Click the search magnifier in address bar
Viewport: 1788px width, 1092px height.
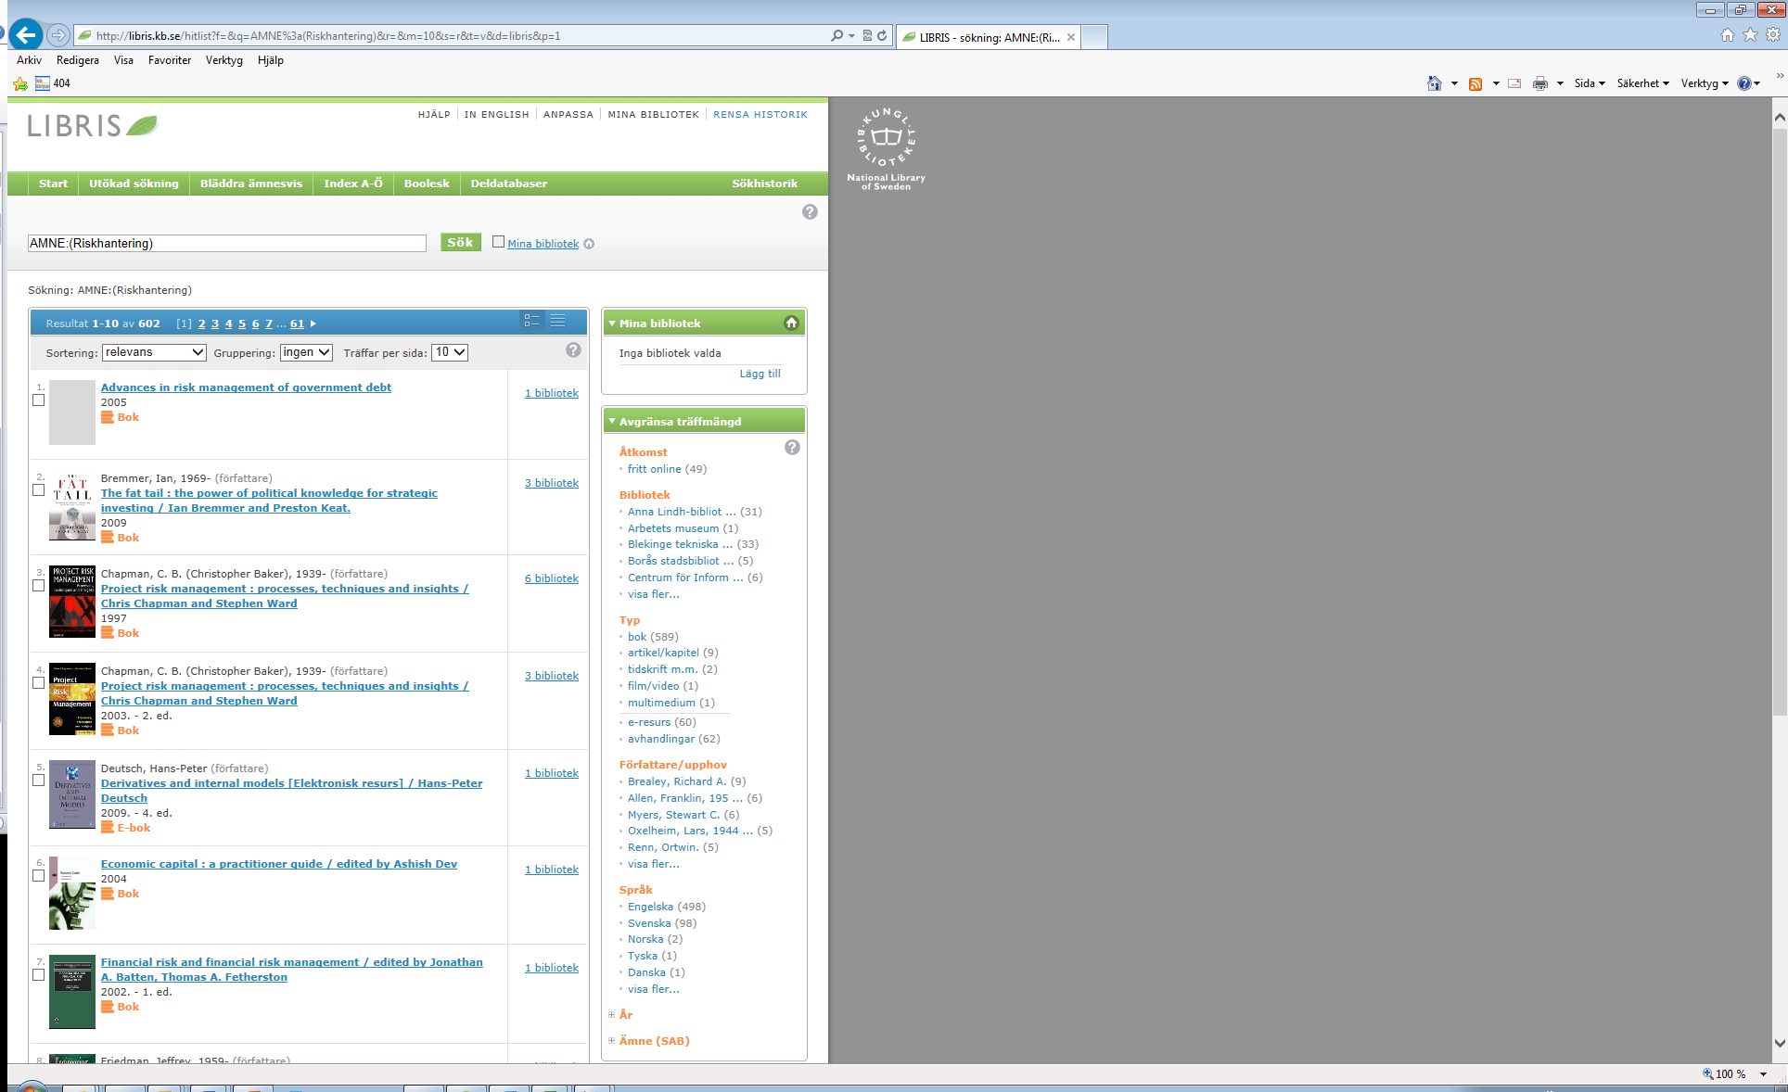pyautogui.click(x=837, y=35)
